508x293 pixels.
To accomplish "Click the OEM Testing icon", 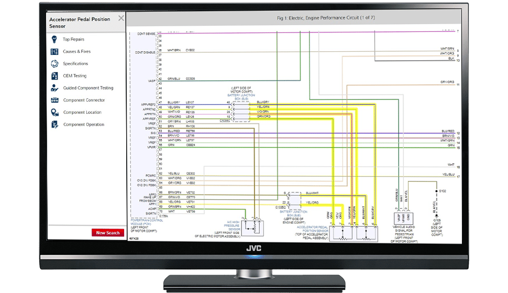I will (54, 76).
